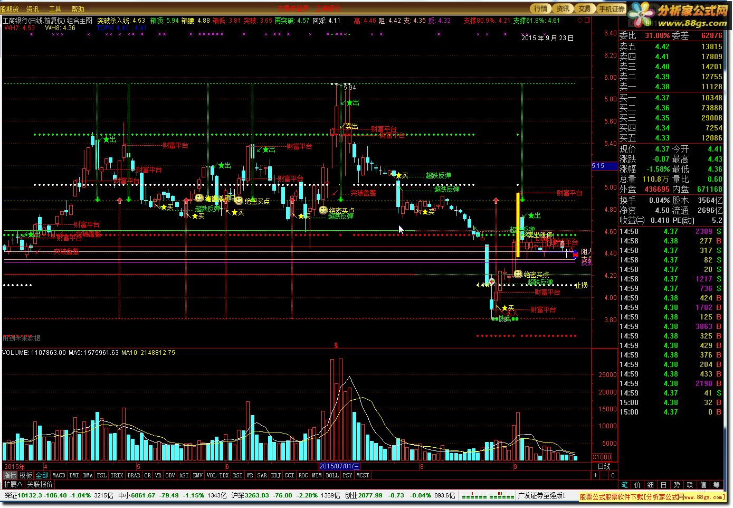Switch to the MACD indicator
The width and height of the screenshot is (733, 508).
coord(59,475)
